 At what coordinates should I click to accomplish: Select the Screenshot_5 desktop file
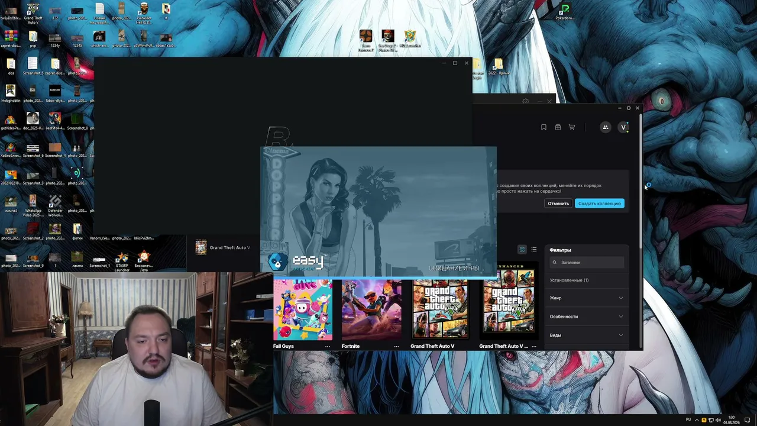(x=33, y=66)
